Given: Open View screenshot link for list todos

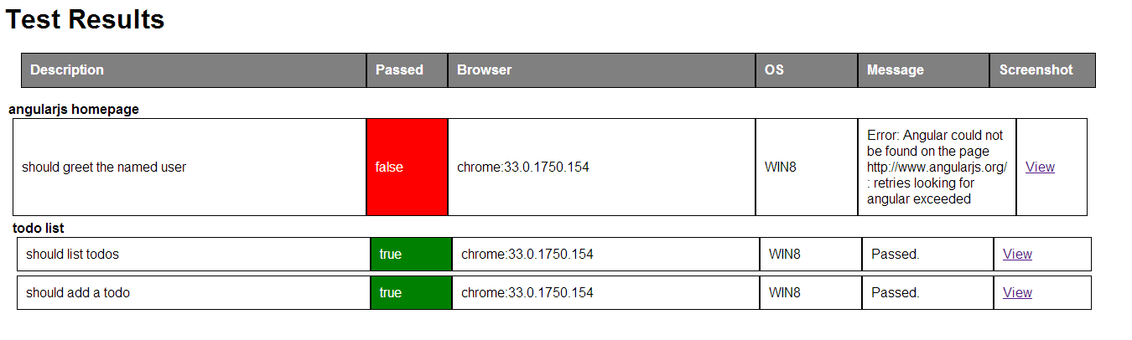Looking at the screenshot, I should (1017, 254).
